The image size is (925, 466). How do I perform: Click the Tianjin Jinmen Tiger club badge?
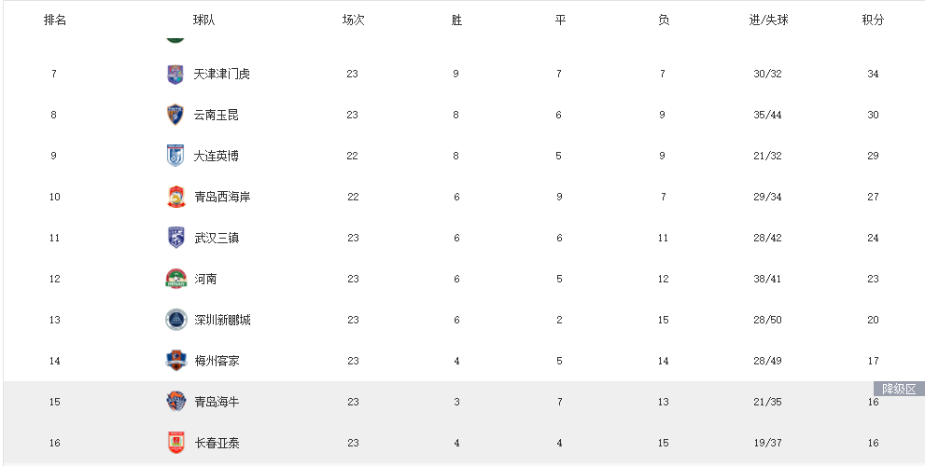click(x=175, y=75)
